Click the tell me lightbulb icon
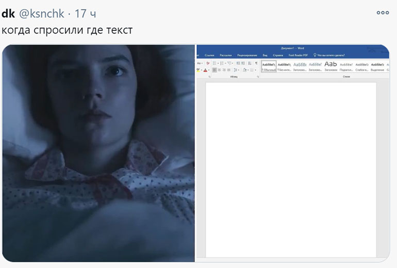Screen dimensions: 397x268 (x=315, y=55)
